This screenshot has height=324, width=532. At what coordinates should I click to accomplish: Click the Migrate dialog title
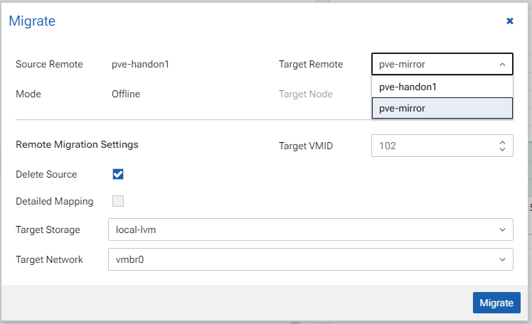(x=32, y=21)
